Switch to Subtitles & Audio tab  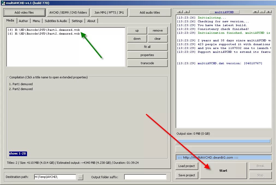pos(56,21)
